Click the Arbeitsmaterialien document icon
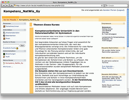The image size is (129, 100). point(4,33)
